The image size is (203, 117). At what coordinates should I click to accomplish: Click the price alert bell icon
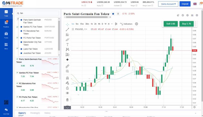[x=118, y=14]
